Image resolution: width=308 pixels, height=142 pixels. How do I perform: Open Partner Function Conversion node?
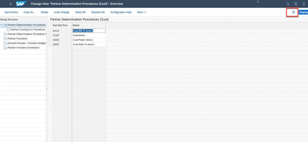23,48
